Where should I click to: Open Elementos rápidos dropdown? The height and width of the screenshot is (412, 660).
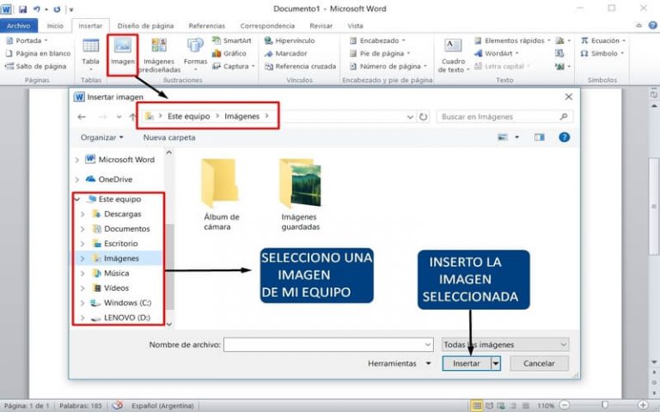513,41
